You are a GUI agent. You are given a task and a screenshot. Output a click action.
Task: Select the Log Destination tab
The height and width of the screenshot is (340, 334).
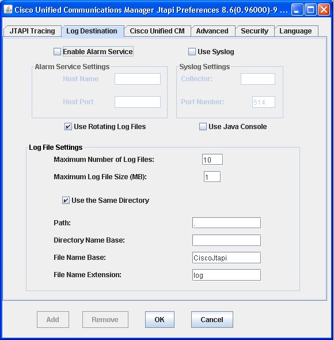(x=93, y=31)
